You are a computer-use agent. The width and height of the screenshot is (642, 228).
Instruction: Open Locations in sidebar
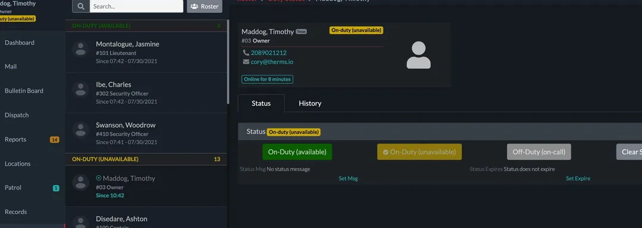pos(18,163)
